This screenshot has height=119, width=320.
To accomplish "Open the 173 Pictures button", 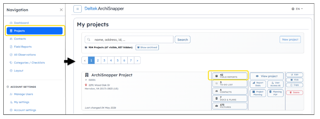I will (230, 106).
